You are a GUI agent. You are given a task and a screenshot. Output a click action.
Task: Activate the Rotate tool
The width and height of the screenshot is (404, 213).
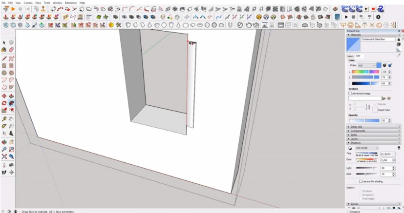coord(4,103)
